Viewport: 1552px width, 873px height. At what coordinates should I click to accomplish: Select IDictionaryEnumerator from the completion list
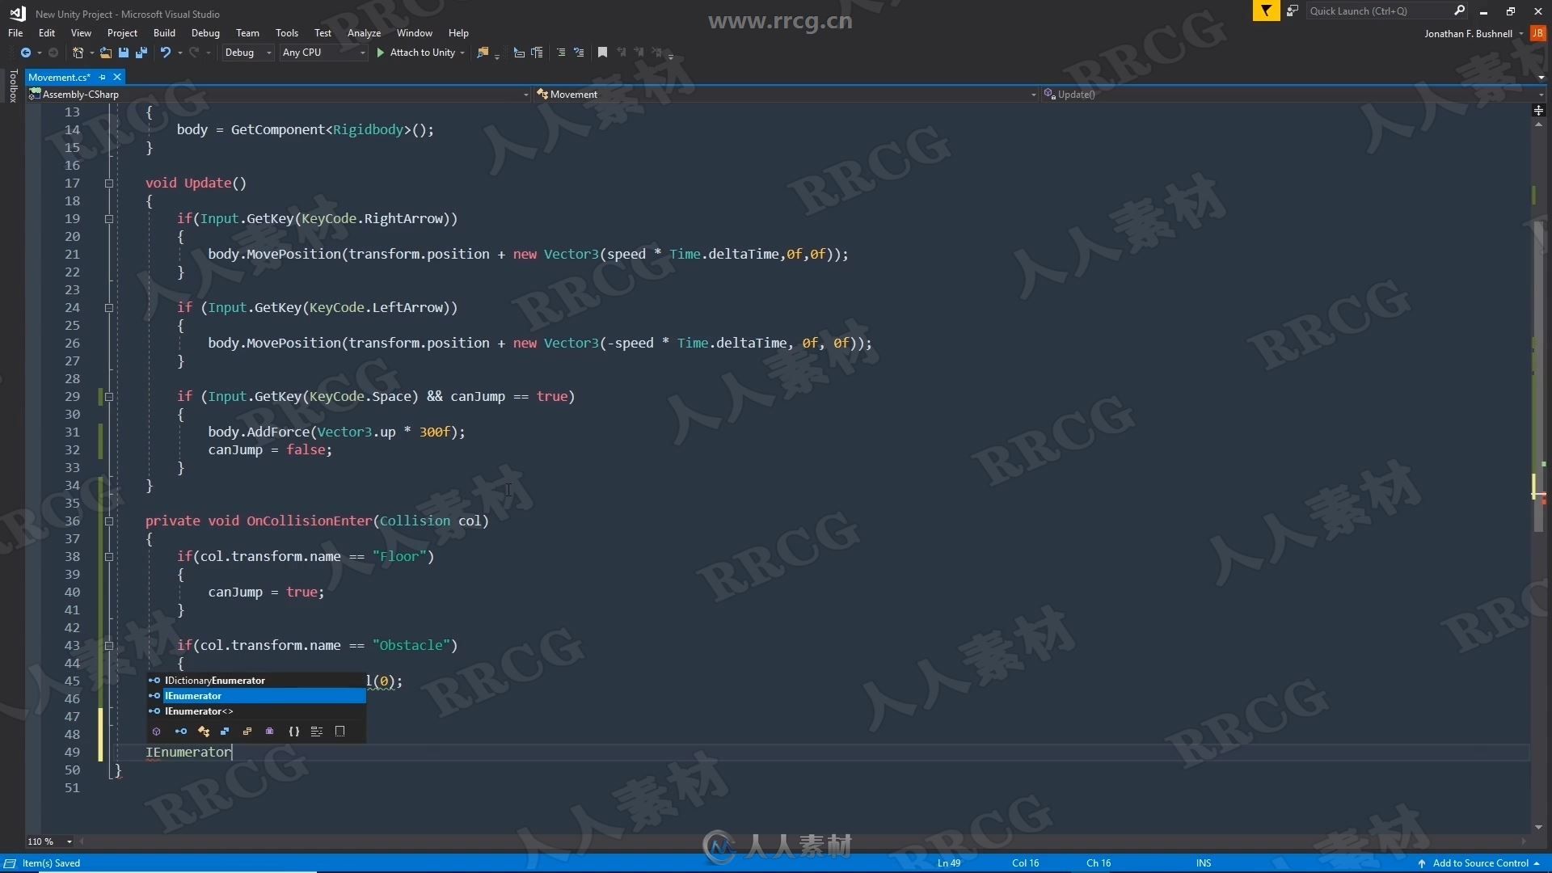[256, 681]
